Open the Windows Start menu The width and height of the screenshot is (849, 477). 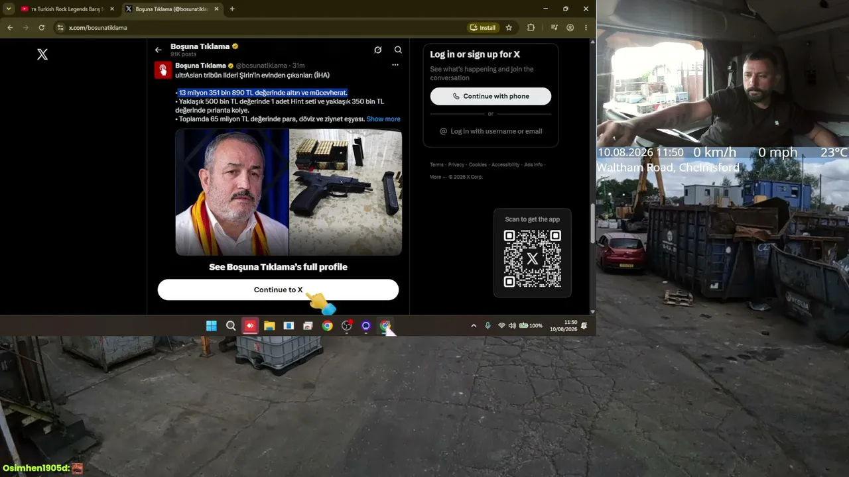coord(212,326)
